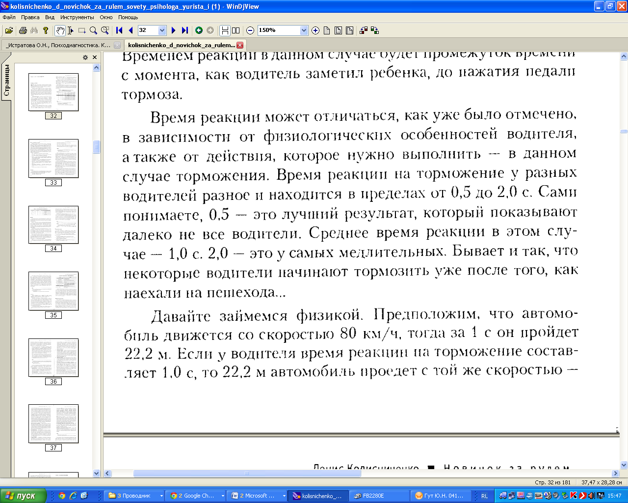Click the yellow question mark help icon
The image size is (628, 503).
point(46,30)
